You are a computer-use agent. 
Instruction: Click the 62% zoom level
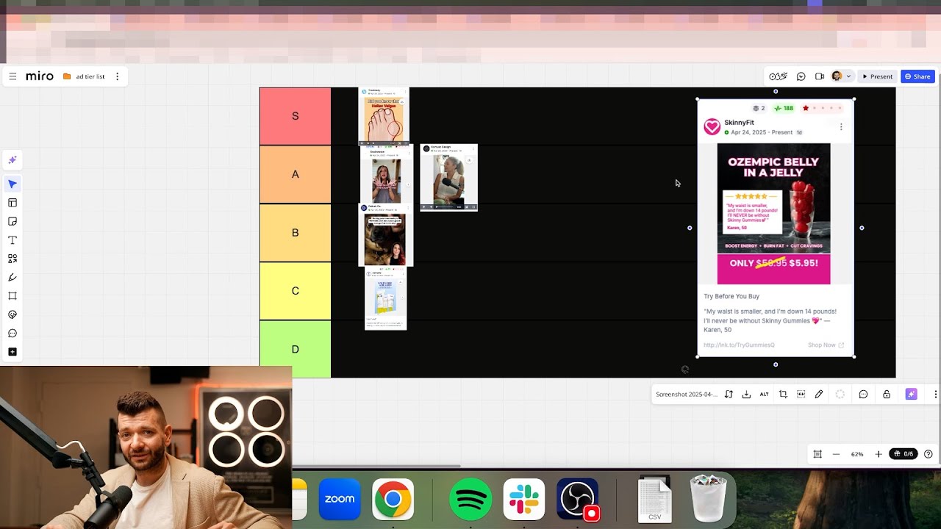pyautogui.click(x=857, y=454)
